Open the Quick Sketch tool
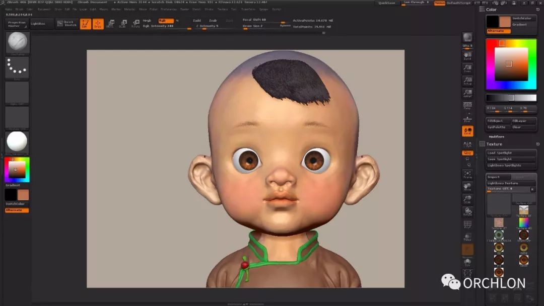The height and width of the screenshot is (306, 544). coord(66,24)
